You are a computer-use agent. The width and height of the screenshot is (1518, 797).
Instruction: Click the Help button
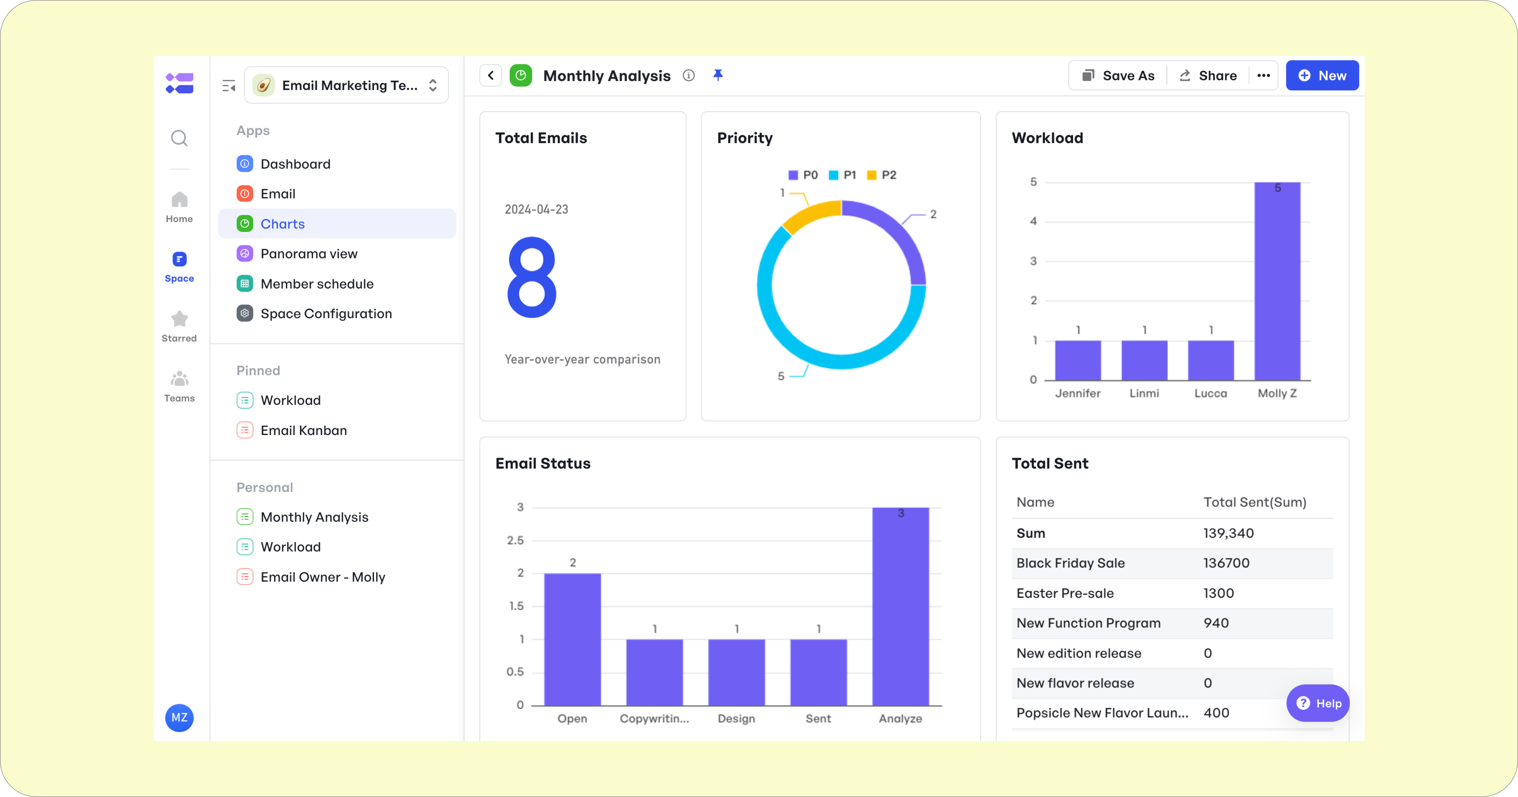[x=1318, y=703]
